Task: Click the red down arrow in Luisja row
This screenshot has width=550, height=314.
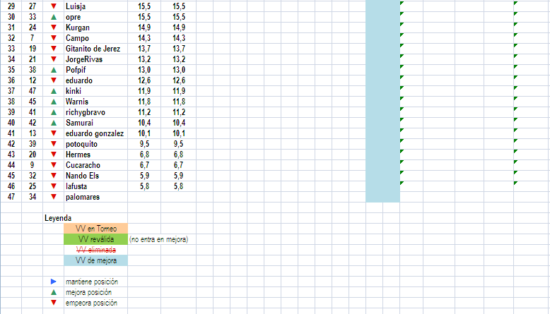Action: coord(54,6)
